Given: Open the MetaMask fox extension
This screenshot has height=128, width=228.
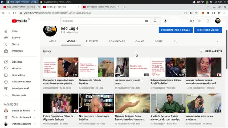Looking at the screenshot, I should [203, 13].
